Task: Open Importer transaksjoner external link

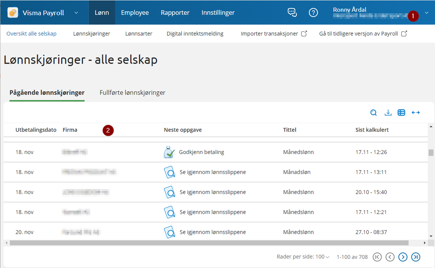Action: tap(274, 33)
